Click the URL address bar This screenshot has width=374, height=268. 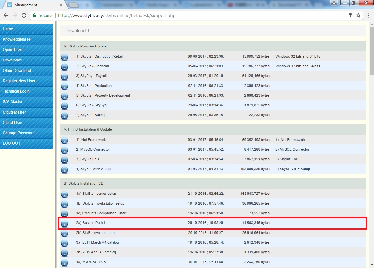click(195, 15)
